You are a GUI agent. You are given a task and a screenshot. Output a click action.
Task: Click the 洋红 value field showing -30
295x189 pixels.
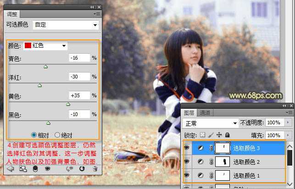pyautogui.click(x=79, y=77)
